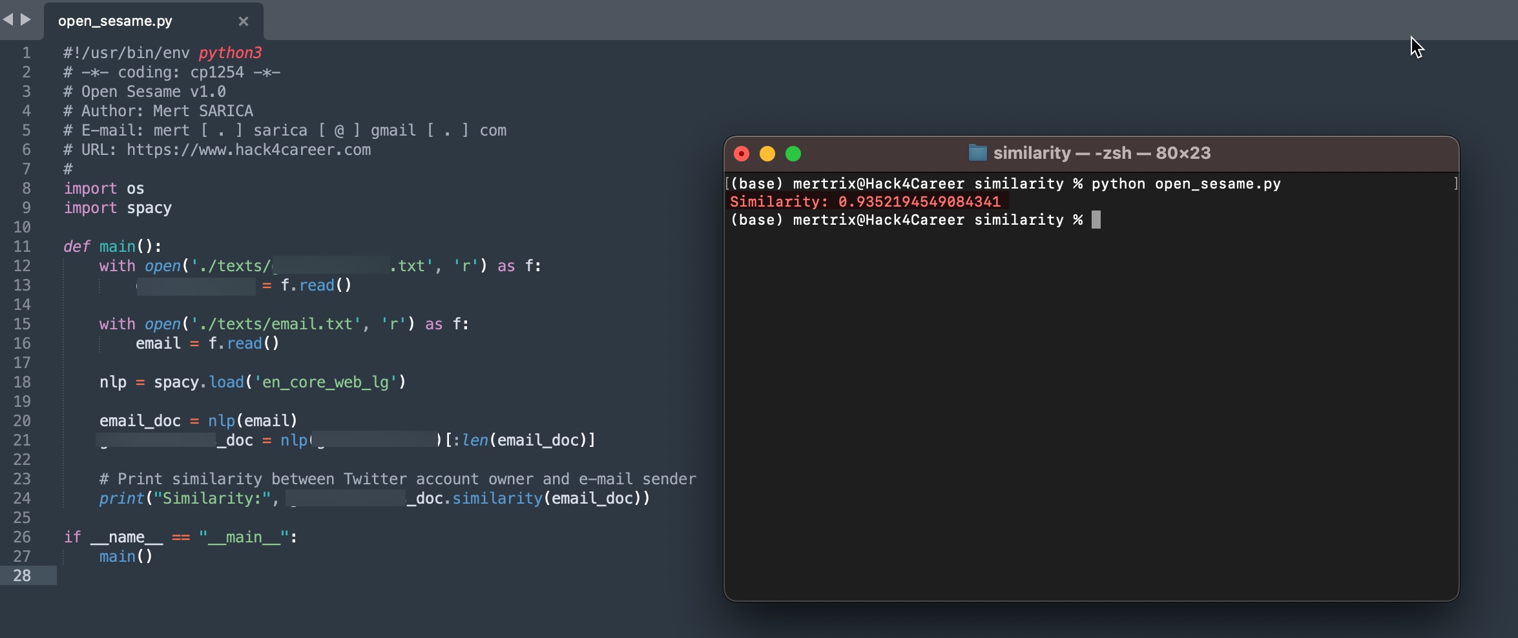Click the 'if __name__ == "__main__":' line

pos(180,537)
